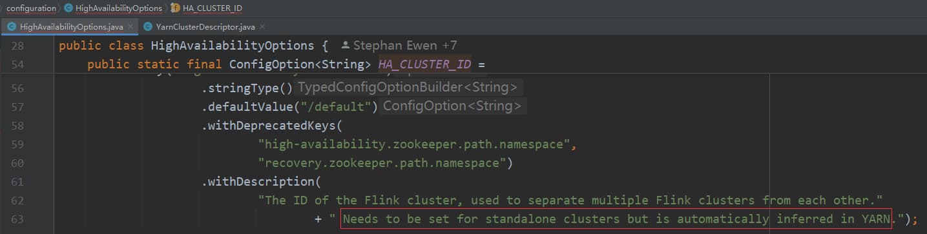Select the HighAvailabilityOptions.java editor tab

(71, 27)
